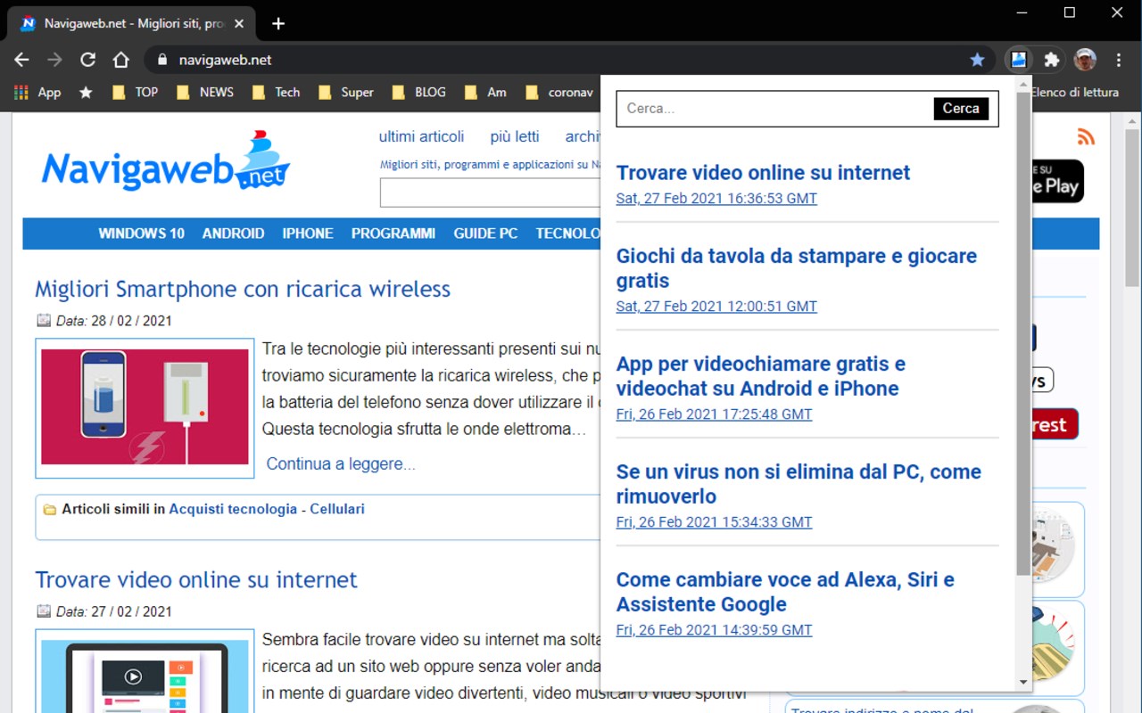Click the calendar icon next to 28 / 02 / 2021
This screenshot has width=1142, height=713.
click(x=44, y=320)
